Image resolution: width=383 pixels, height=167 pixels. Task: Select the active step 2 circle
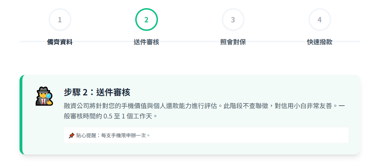tap(146, 20)
